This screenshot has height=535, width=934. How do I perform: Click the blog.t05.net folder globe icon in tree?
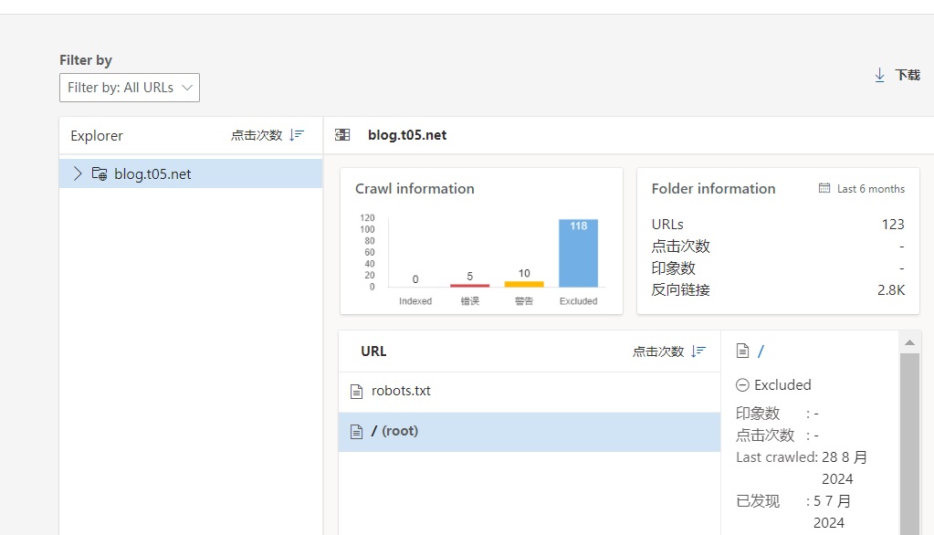click(x=100, y=173)
